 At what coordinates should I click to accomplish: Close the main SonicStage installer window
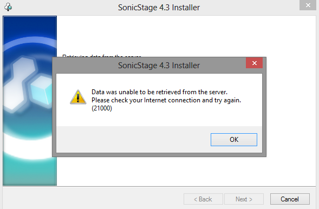point(308,5)
